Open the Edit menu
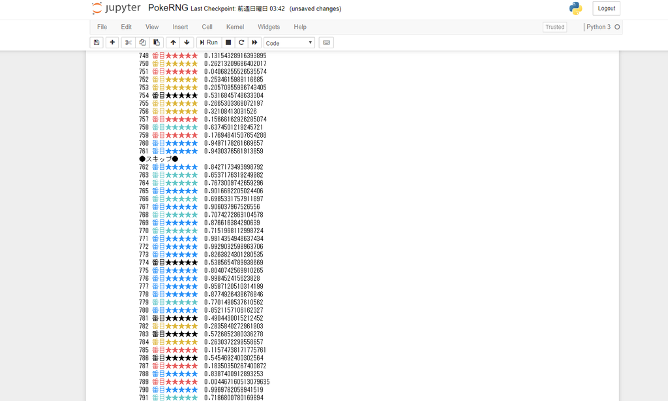Screen dimensions: 668x401 point(126,27)
